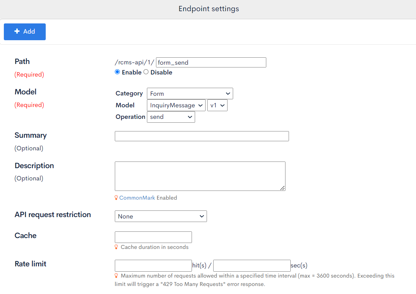Click the sec(s) rate limit input field

pos(252,265)
